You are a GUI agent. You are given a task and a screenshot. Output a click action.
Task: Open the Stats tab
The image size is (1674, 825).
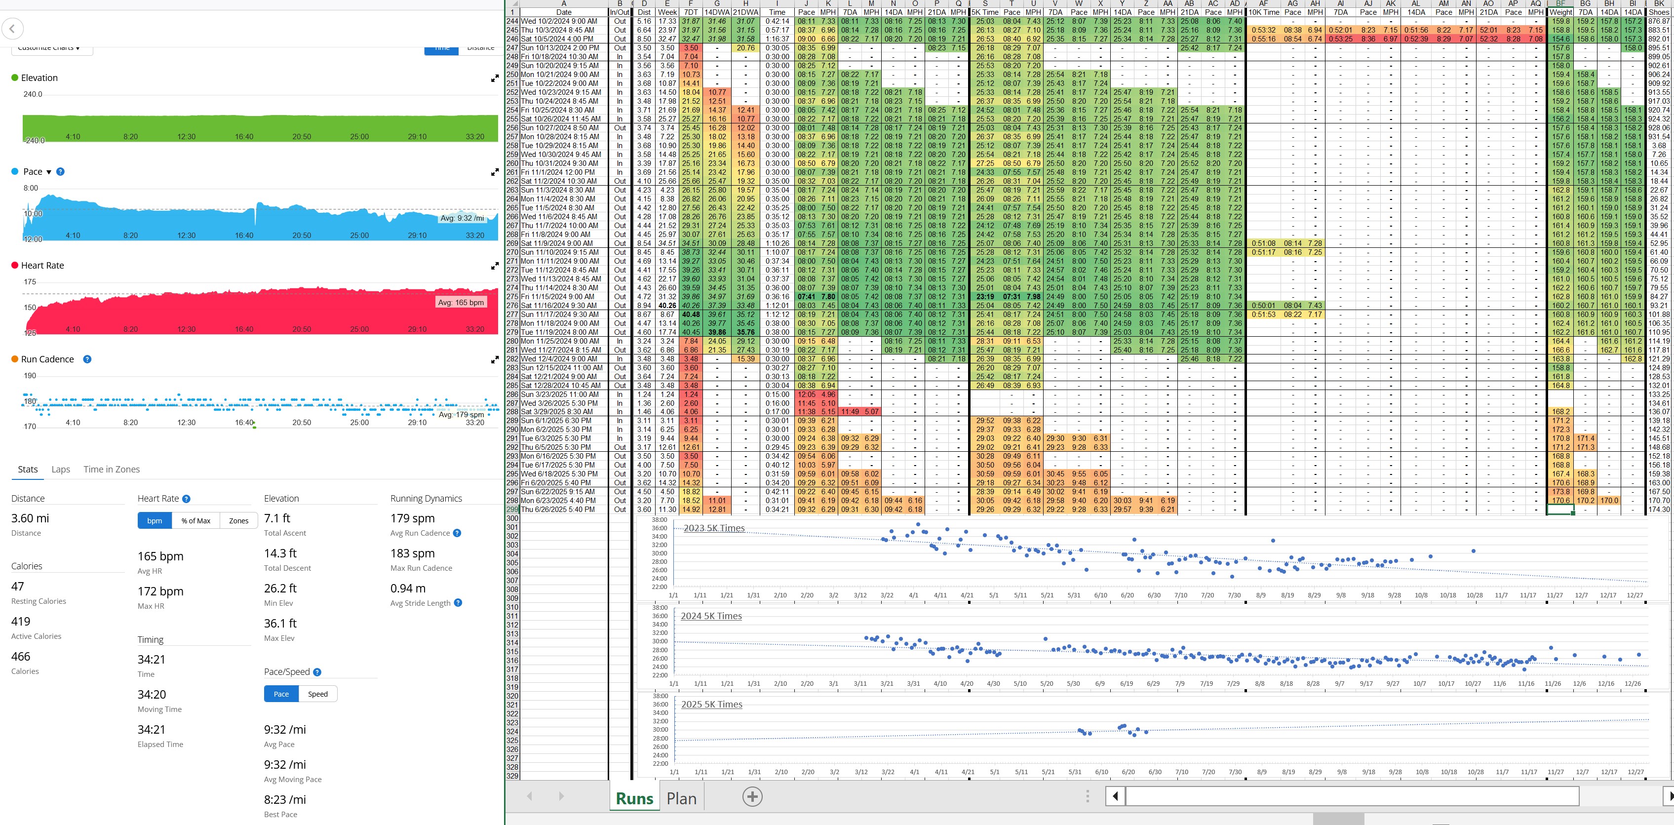coord(28,470)
